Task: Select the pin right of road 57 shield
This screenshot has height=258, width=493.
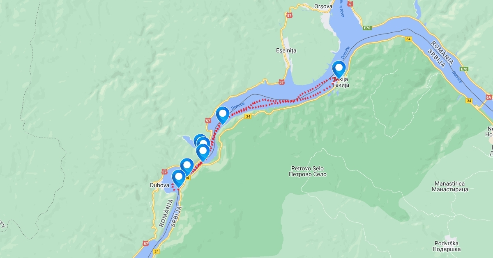Action: (x=223, y=115)
